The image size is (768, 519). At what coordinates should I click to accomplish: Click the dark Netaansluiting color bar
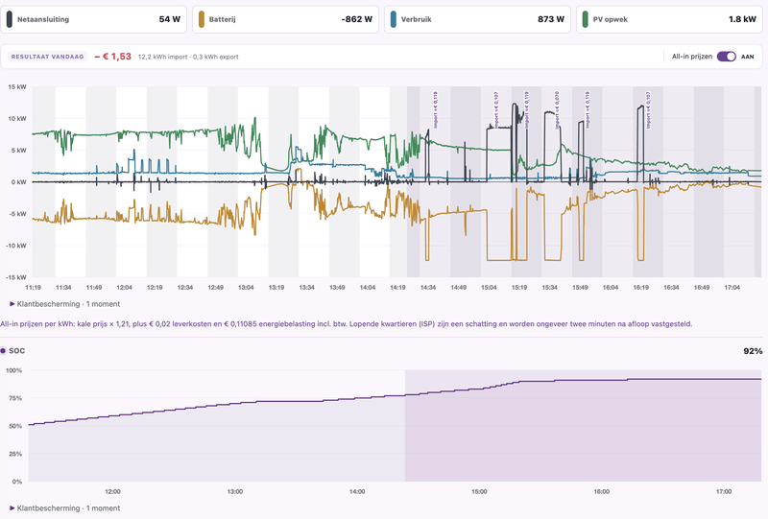10,19
